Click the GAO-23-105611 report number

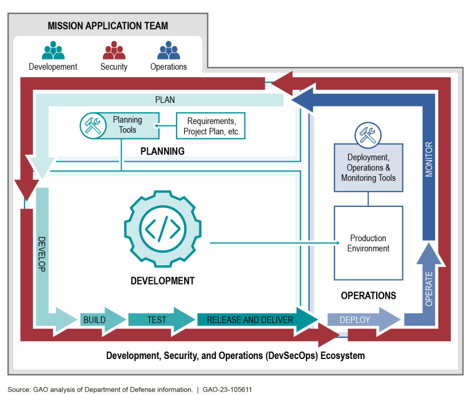[227, 390]
